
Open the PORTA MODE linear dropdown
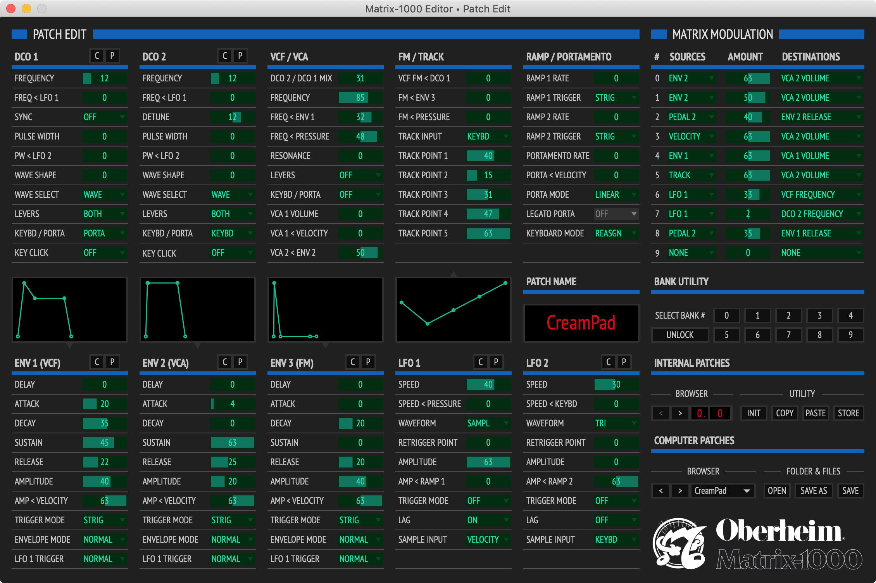[616, 195]
